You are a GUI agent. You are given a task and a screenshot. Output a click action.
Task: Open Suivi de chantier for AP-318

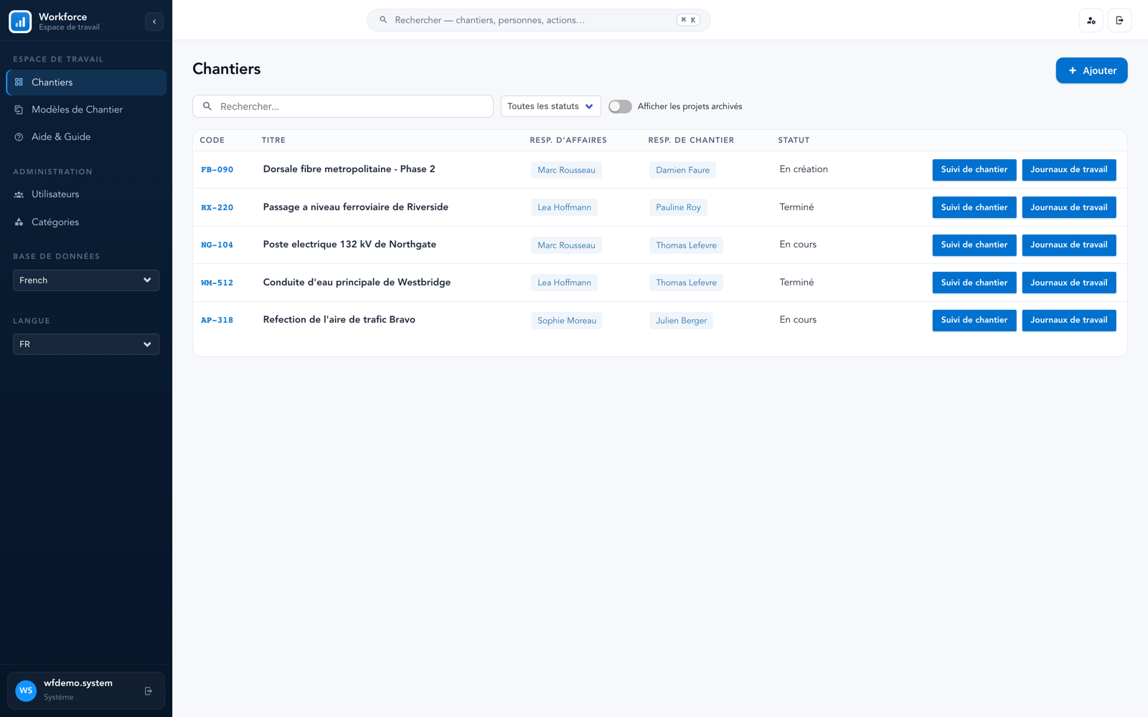[974, 320]
